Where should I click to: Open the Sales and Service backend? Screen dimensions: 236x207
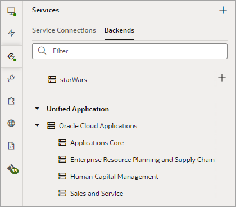[97, 193]
